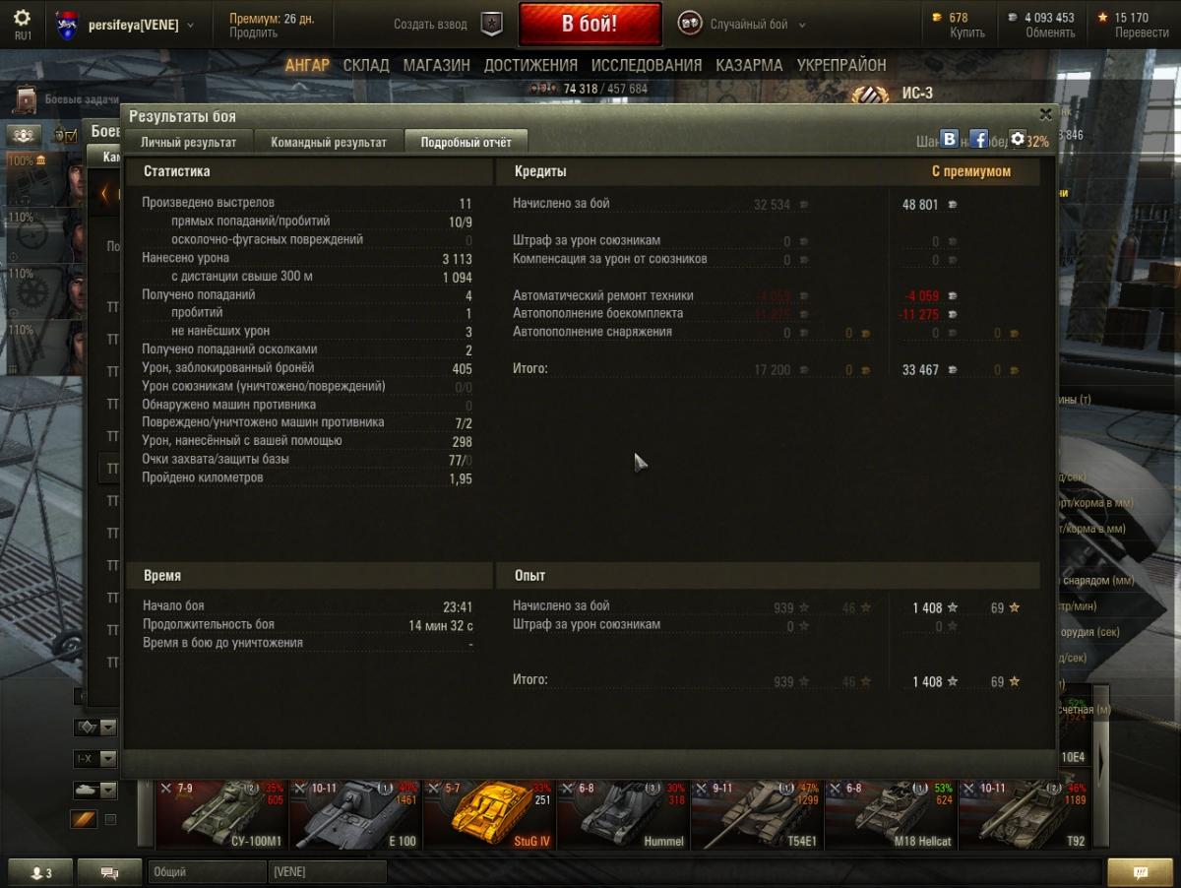Click the orange stripe elite filter icon
Image resolution: width=1181 pixels, height=888 pixels.
pyautogui.click(x=84, y=819)
